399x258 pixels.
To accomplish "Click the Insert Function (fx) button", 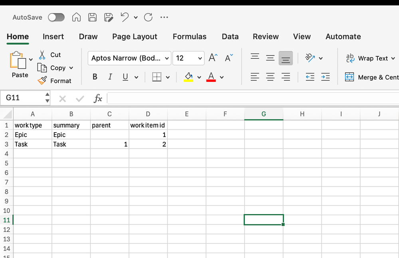I will (98, 98).
